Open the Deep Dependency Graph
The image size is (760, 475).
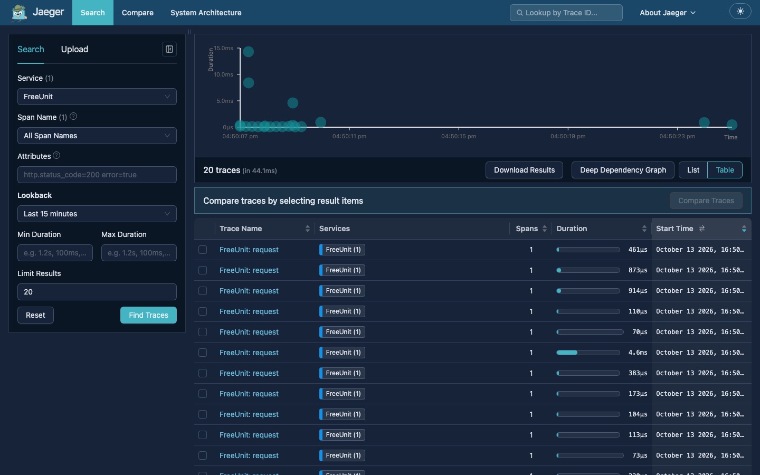(623, 170)
